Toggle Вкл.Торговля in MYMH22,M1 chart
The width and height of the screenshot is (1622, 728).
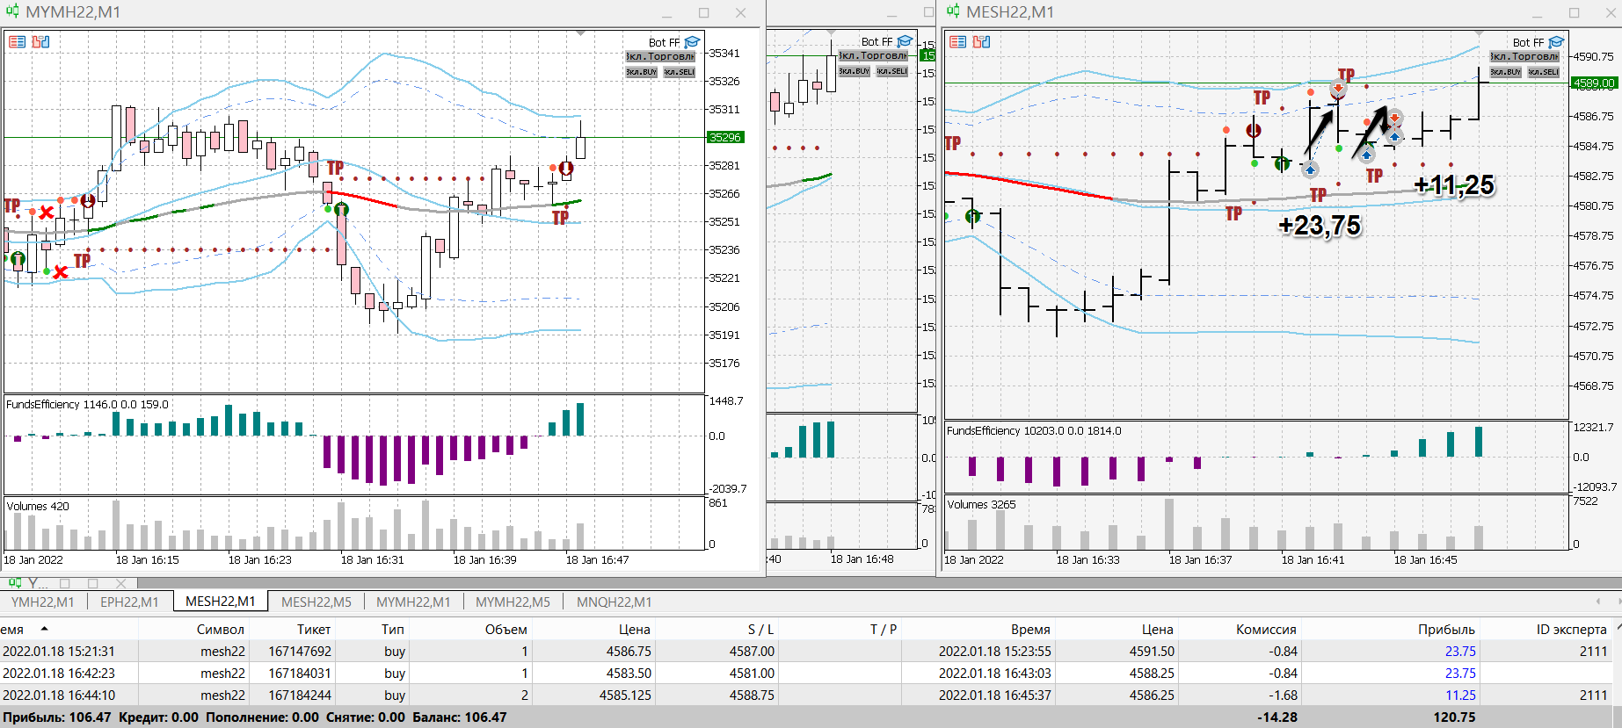pyautogui.click(x=660, y=56)
